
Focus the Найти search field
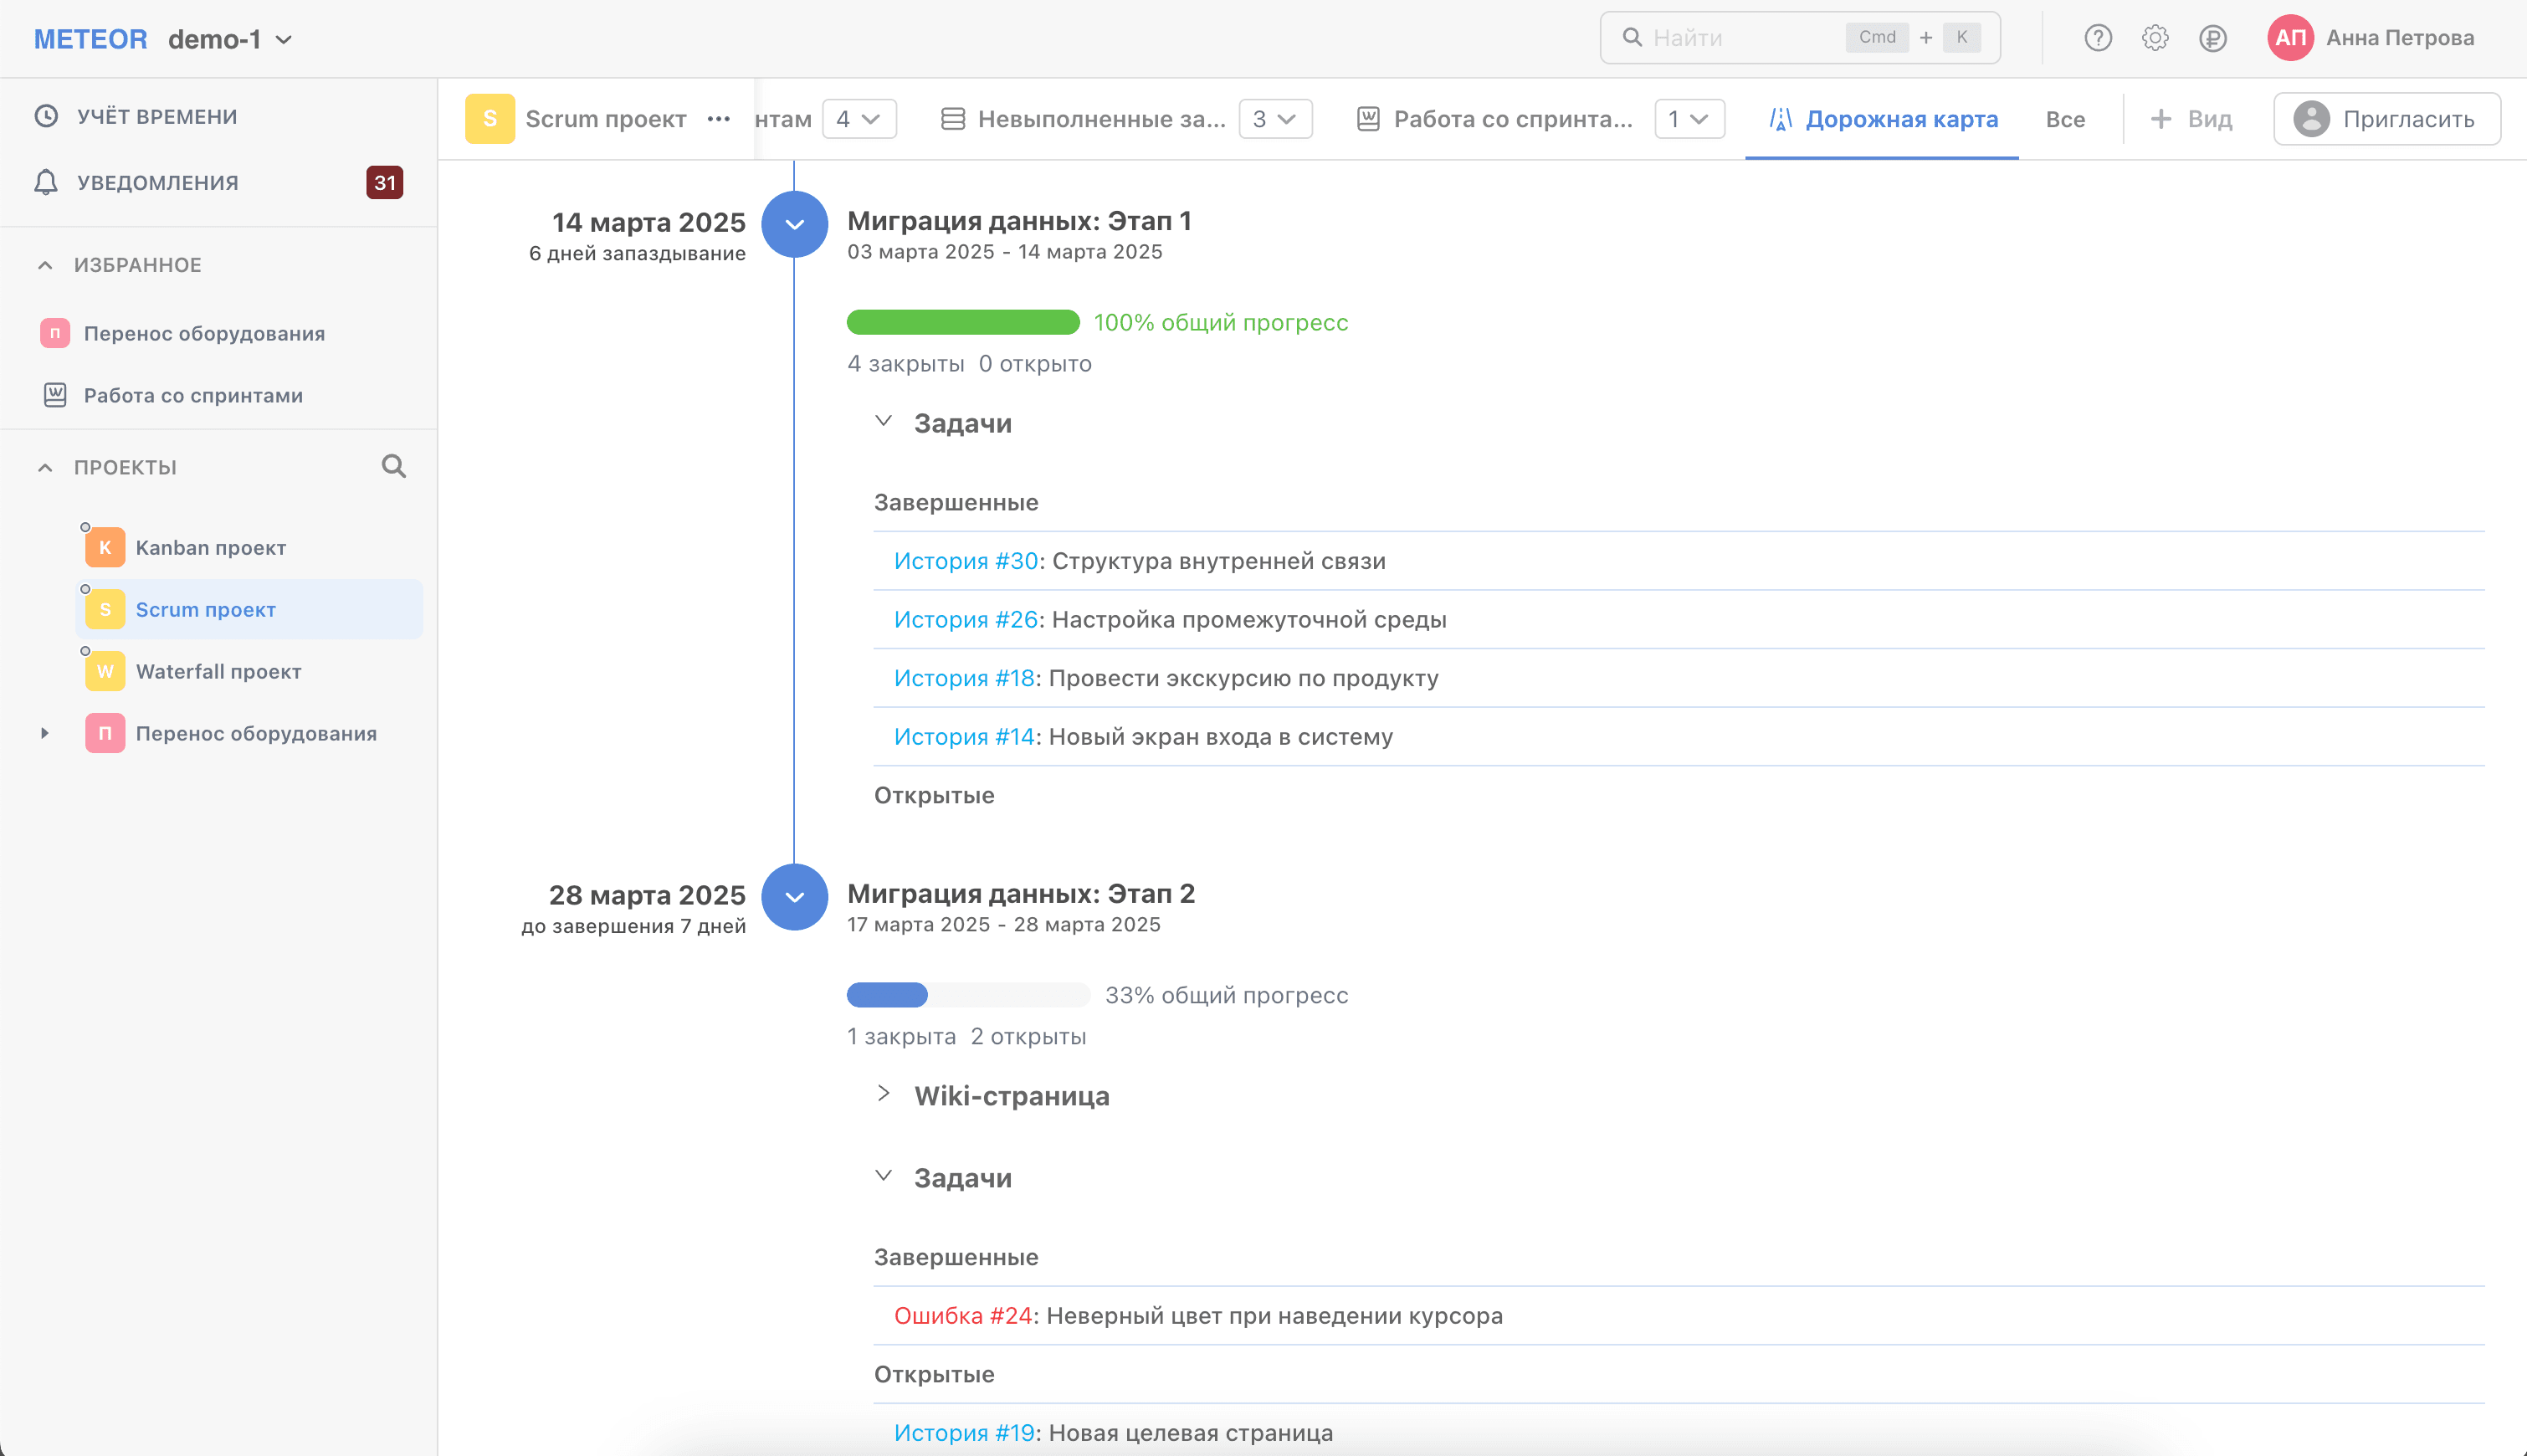click(1799, 38)
